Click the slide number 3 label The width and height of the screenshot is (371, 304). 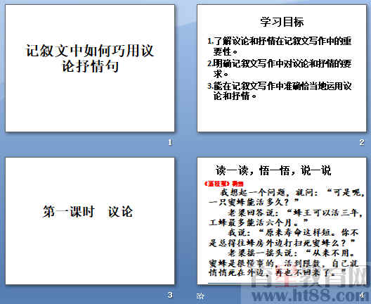(x=170, y=295)
